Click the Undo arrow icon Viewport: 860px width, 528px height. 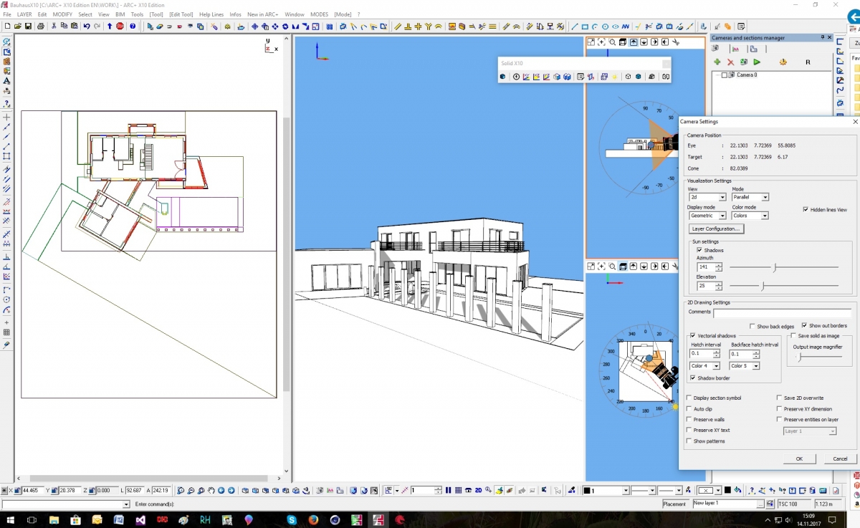coord(87,27)
